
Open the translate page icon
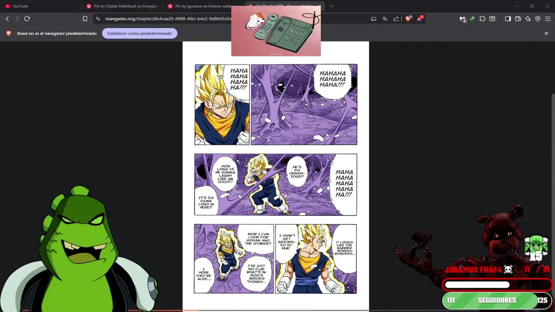385,19
